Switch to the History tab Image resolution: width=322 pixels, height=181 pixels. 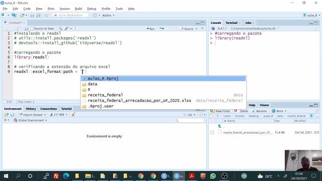coord(31,109)
